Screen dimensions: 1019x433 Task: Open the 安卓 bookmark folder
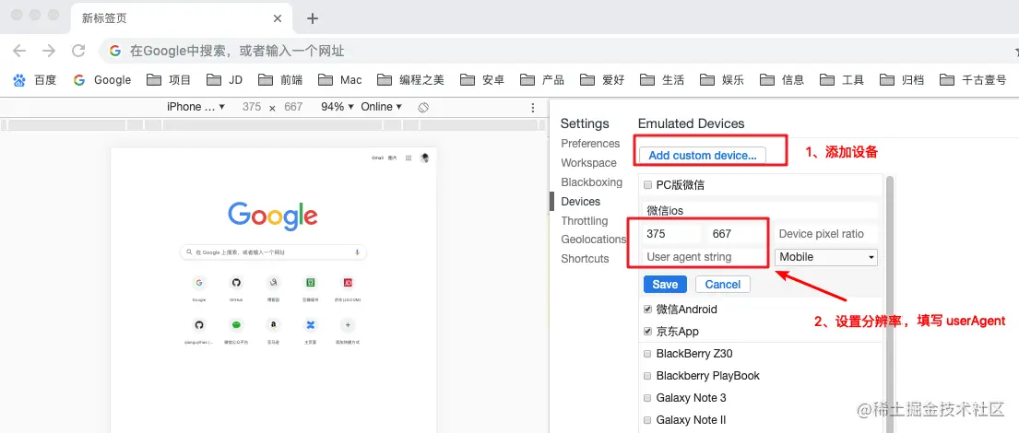(483, 80)
